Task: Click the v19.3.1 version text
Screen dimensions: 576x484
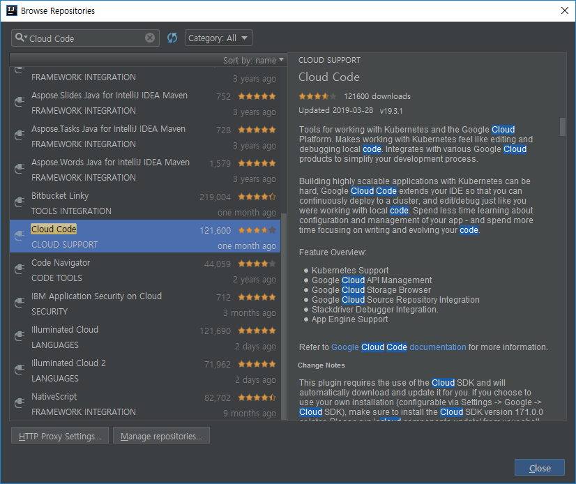Action: coord(391,111)
